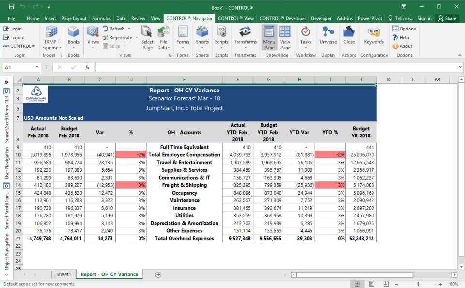Toggle the Menu Pane visibility
The image size is (465, 288).
click(269, 37)
